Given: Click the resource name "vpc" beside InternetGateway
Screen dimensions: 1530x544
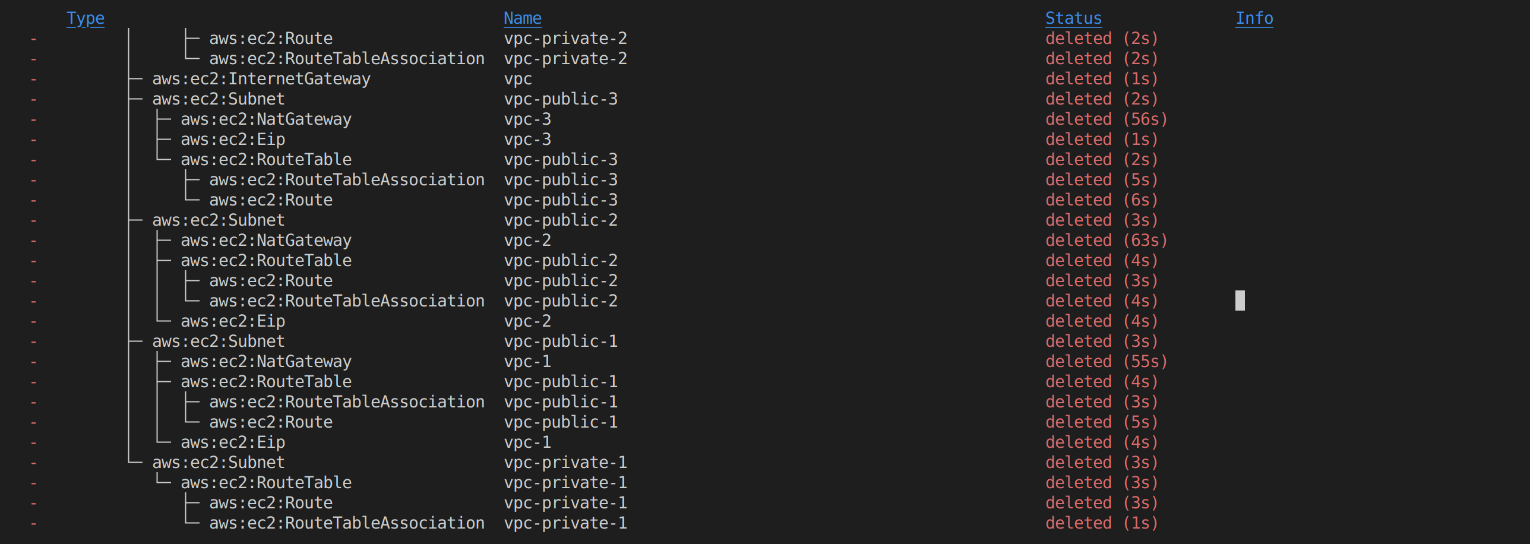Looking at the screenshot, I should click(517, 79).
